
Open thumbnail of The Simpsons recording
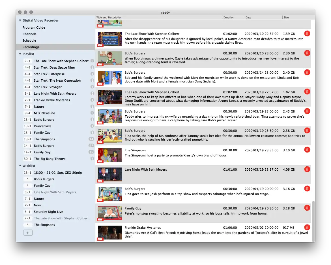click(x=110, y=155)
